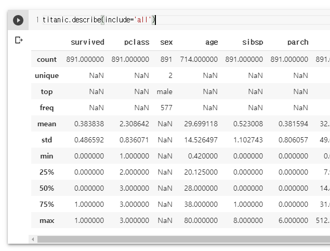Screen dimensions: 330x251
Task: Select the 'count' row label
Action: (x=47, y=59)
